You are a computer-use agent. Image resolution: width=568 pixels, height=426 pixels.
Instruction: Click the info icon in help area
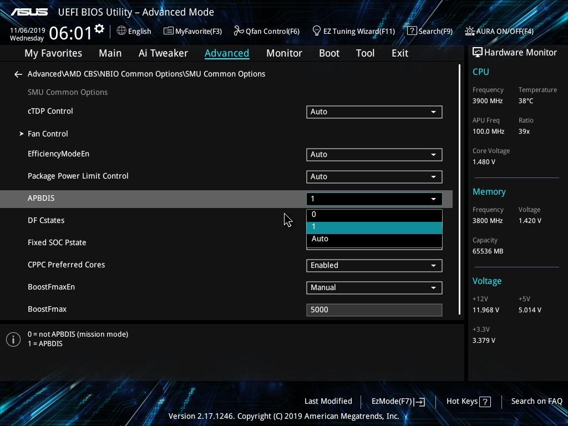[x=13, y=339]
